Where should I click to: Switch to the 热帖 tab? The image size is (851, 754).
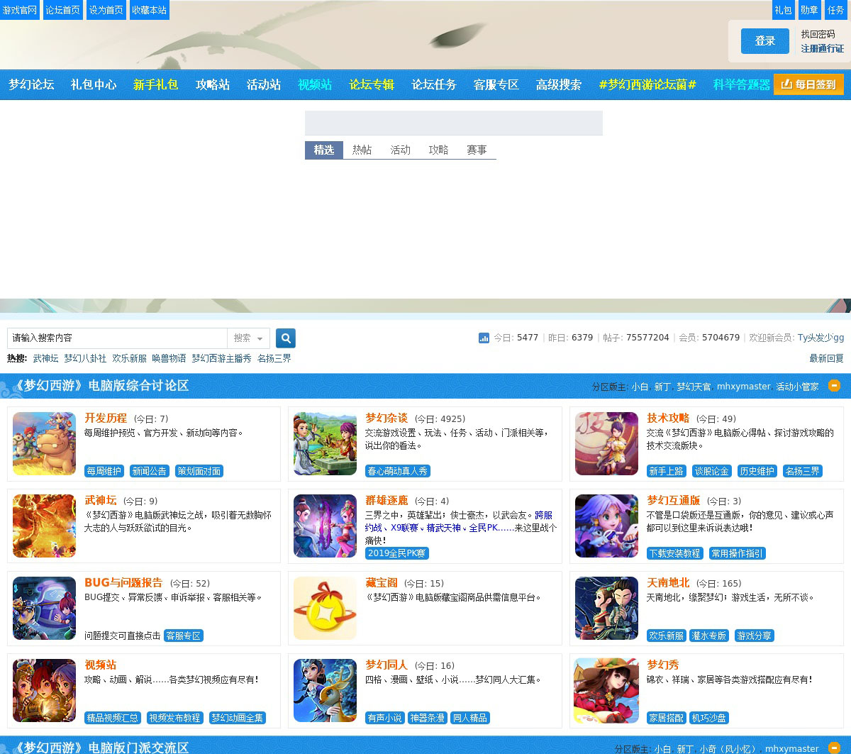coord(362,150)
